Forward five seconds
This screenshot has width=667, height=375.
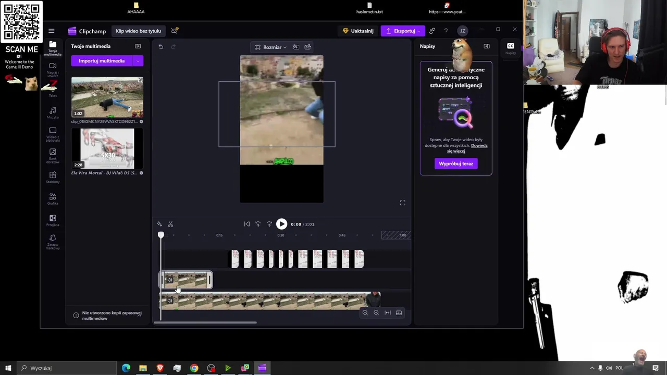[269, 224]
